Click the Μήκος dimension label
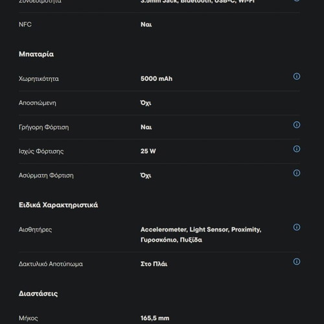 (x=28, y=318)
